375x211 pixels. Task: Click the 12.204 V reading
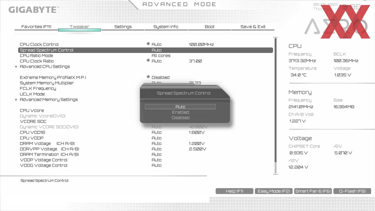tap(298, 167)
